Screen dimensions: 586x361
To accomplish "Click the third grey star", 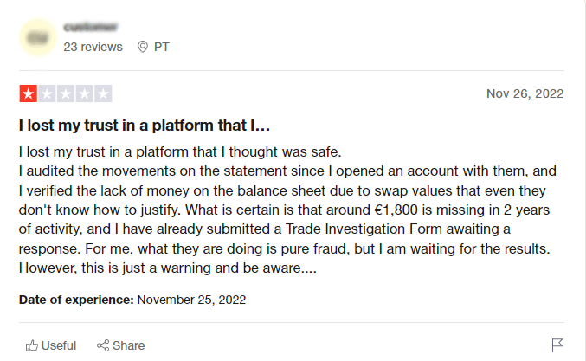I will click(x=66, y=93).
